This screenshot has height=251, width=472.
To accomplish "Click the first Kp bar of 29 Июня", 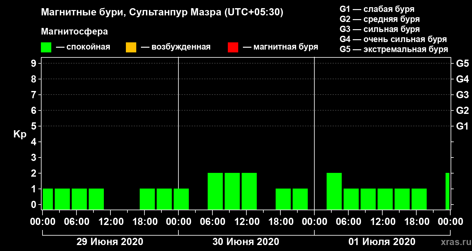I will click(x=48, y=199).
